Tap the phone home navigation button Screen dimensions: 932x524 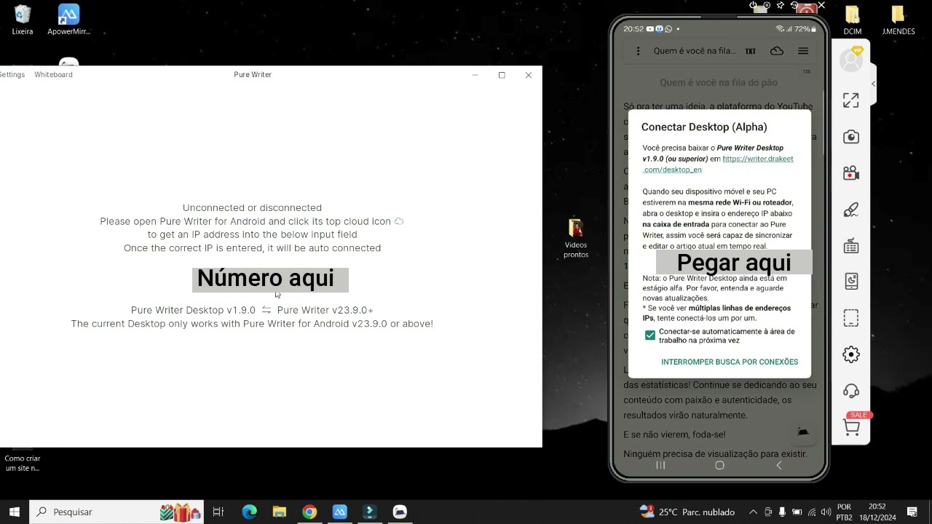pyautogui.click(x=719, y=465)
